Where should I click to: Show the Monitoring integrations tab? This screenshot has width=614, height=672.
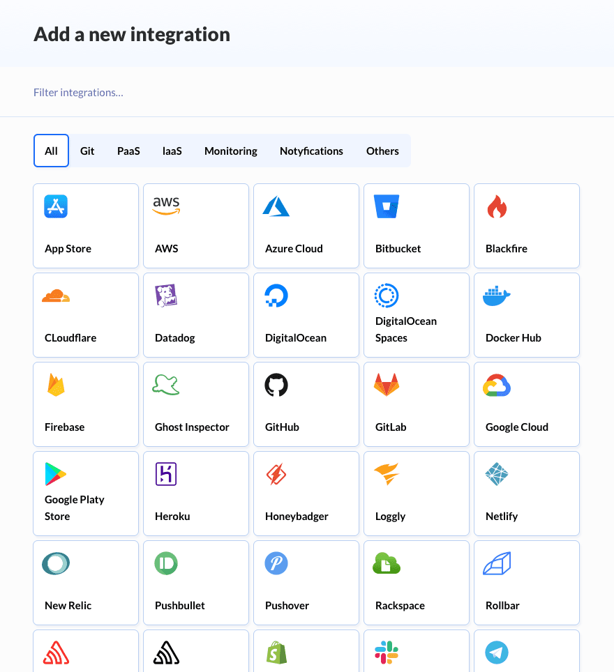231,151
